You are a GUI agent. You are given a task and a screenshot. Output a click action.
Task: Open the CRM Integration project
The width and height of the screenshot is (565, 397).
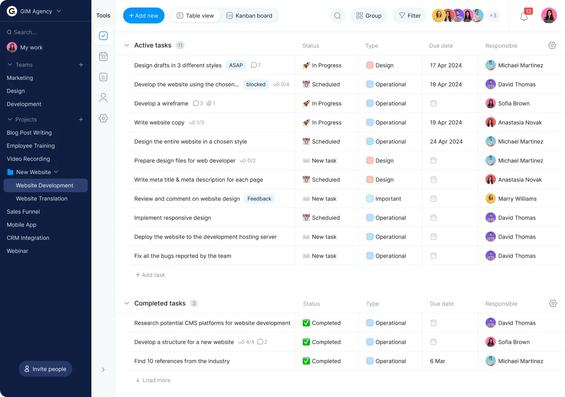(x=28, y=238)
